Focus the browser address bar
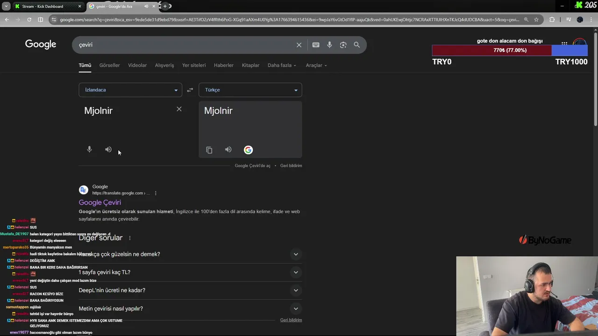This screenshot has width=598, height=336. [x=290, y=20]
